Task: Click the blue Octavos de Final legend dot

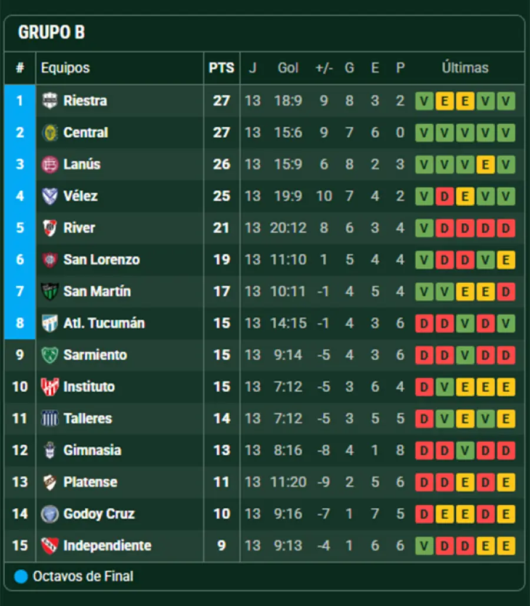Action: [21, 577]
